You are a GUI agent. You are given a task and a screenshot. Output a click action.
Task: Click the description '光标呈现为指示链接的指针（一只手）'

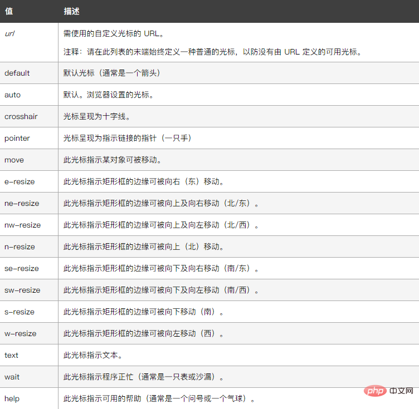point(128,138)
